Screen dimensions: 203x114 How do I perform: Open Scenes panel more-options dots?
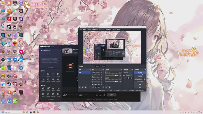coord(90,87)
